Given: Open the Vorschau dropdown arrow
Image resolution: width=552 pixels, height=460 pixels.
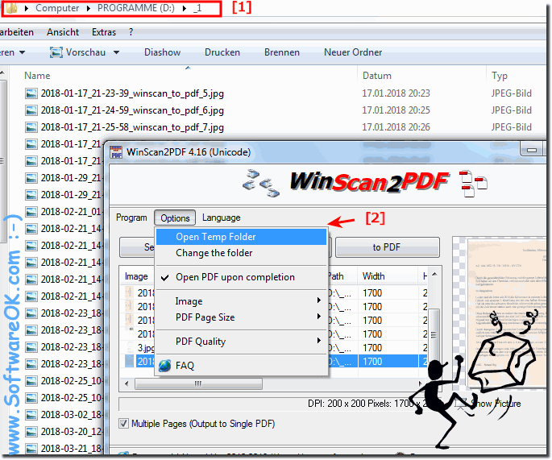Looking at the screenshot, I should [x=116, y=52].
